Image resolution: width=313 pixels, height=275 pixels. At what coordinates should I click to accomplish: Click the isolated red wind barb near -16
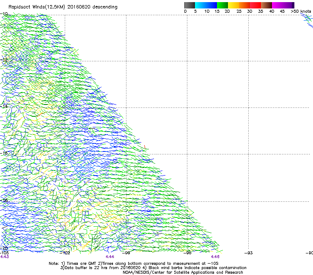point(145,147)
